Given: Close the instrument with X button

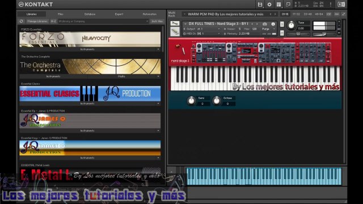Looking at the screenshot, I should (x=339, y=22).
